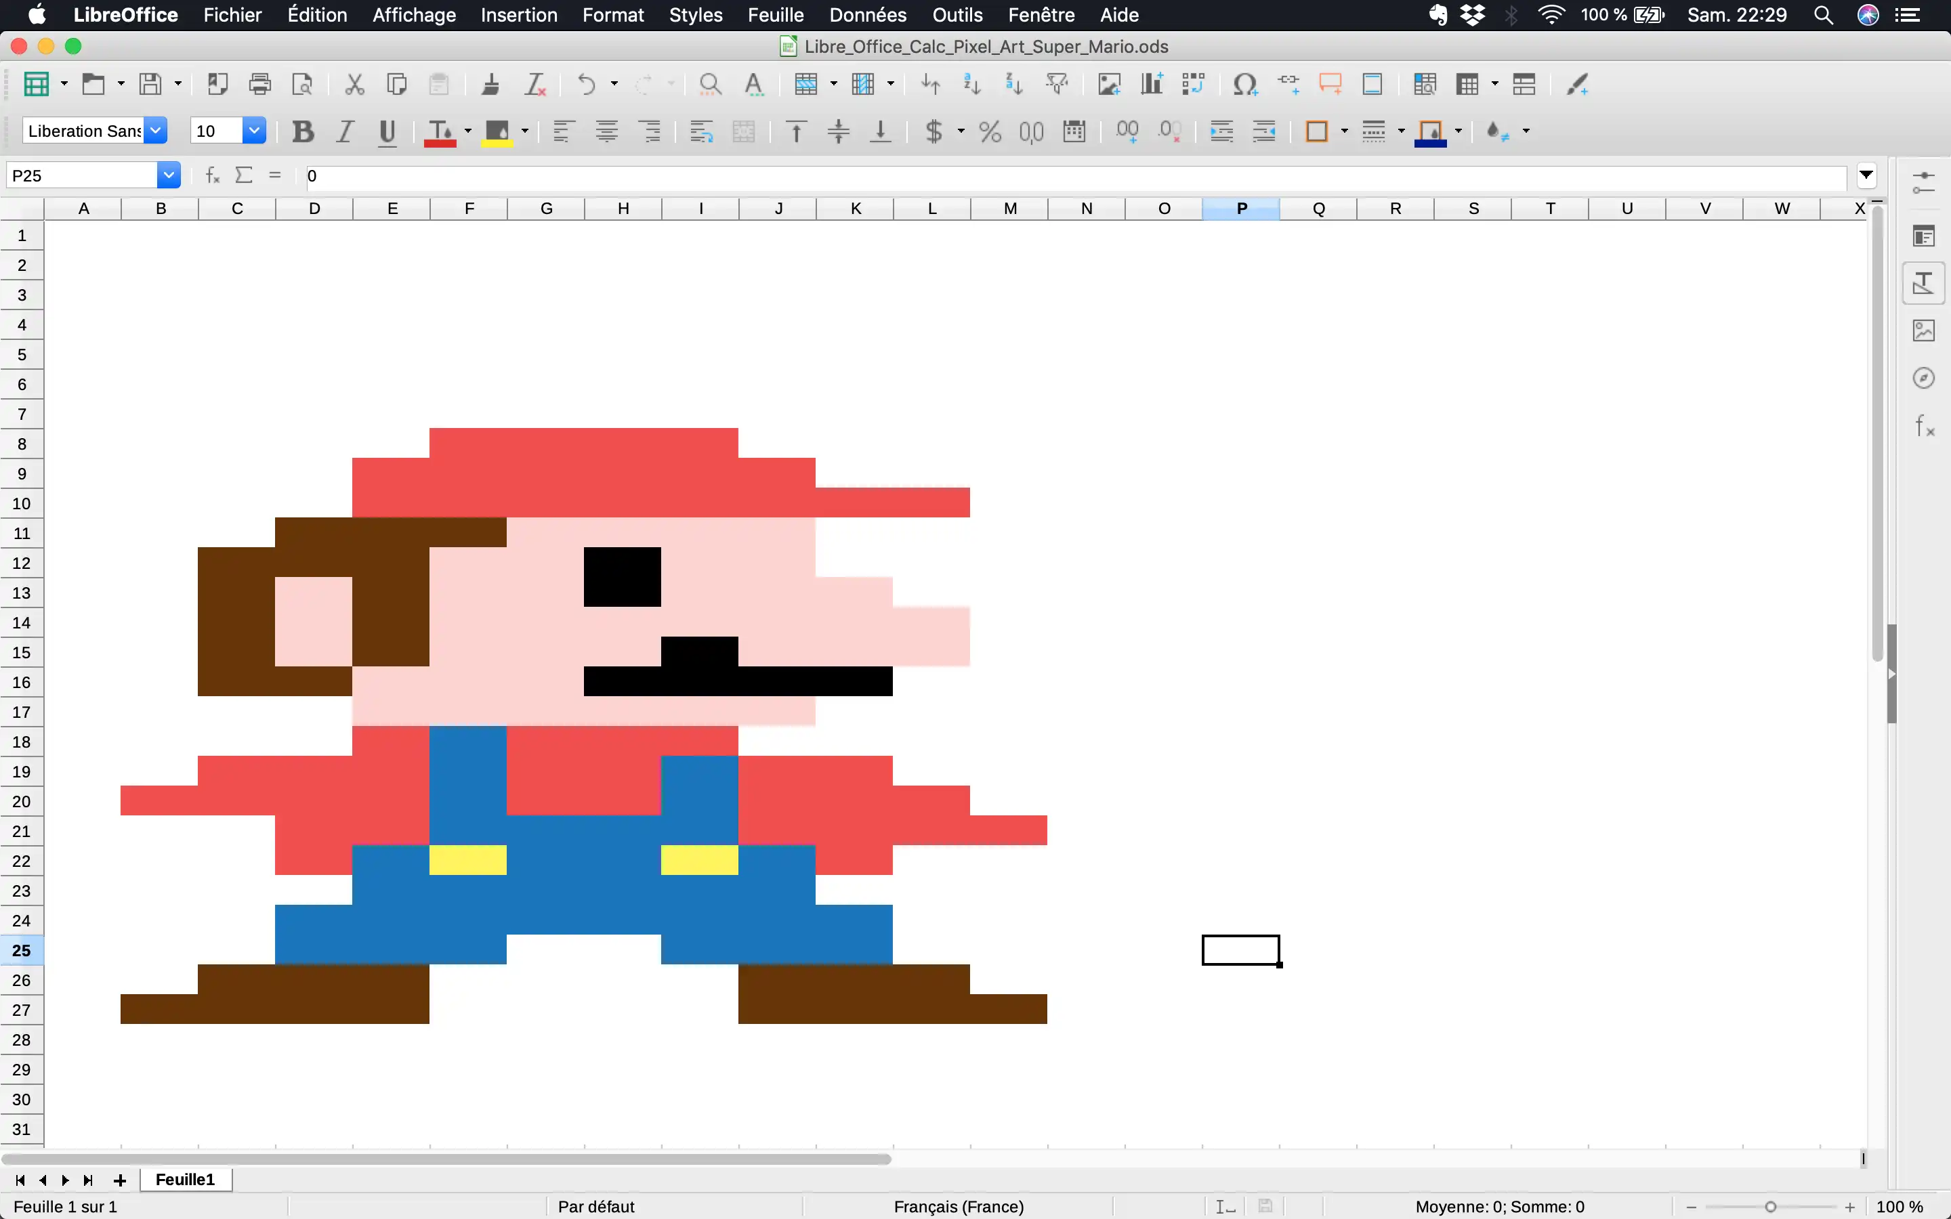Click the Sum sigma icon
Screen dimensions: 1951x1219
tap(245, 175)
